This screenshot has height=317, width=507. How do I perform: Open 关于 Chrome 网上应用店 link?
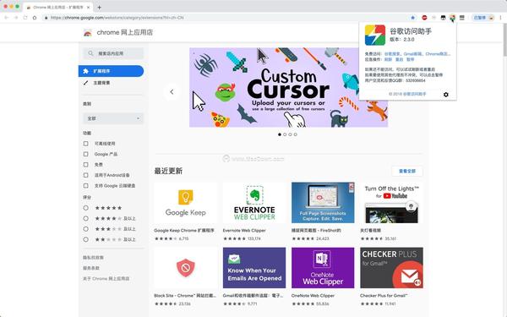(106, 278)
